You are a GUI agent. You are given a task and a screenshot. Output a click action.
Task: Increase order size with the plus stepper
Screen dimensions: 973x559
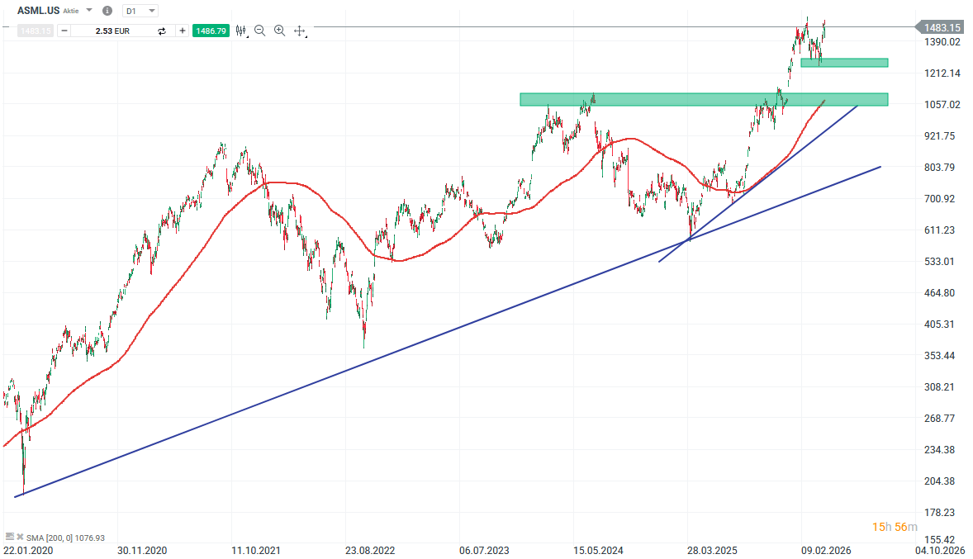(x=182, y=31)
